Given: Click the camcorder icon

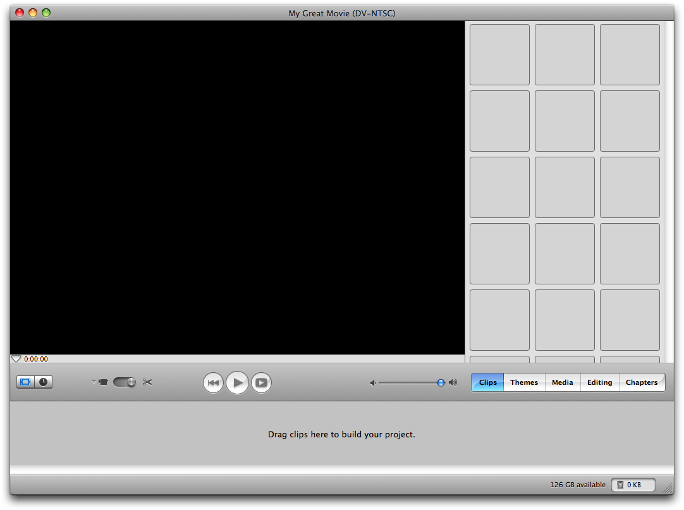Looking at the screenshot, I should (x=104, y=382).
